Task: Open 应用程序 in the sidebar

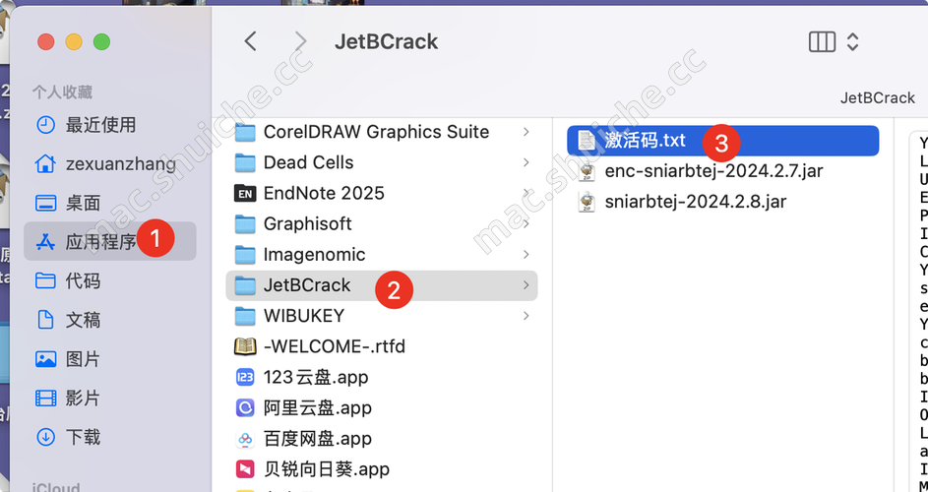Action: coord(100,241)
